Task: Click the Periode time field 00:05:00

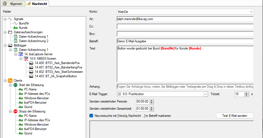Action: (x=143, y=101)
